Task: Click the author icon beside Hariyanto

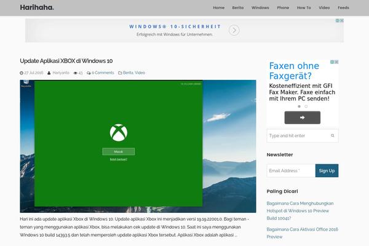Action: click(49, 73)
